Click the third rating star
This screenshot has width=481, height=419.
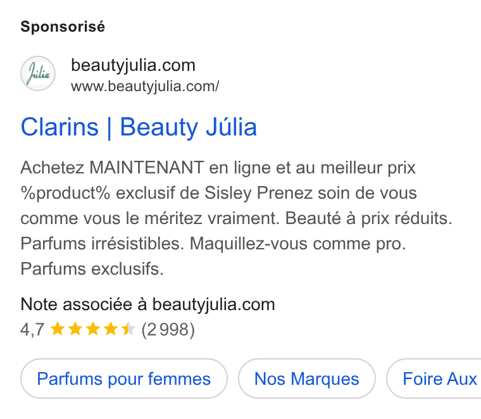coord(93,329)
